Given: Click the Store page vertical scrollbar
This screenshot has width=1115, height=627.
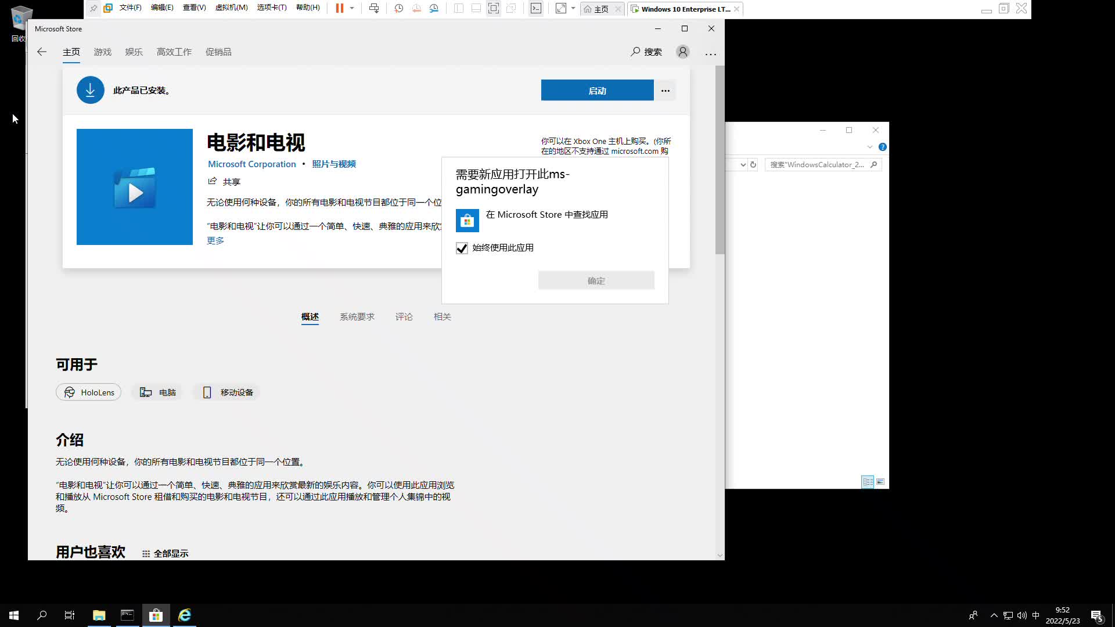Looking at the screenshot, I should (x=720, y=160).
